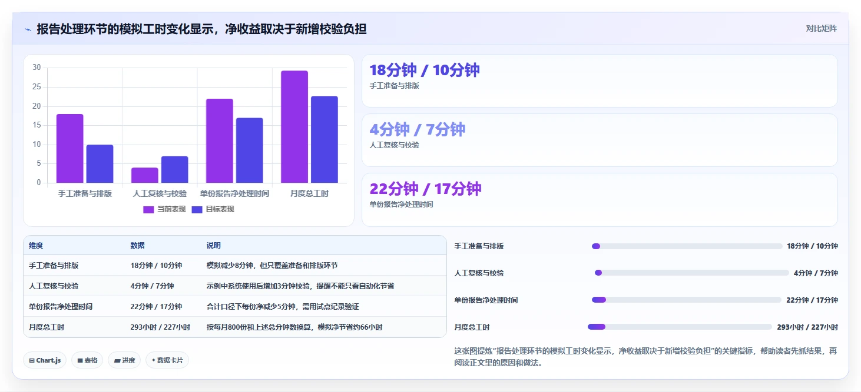Click table cell 月度总工时

coord(47,327)
